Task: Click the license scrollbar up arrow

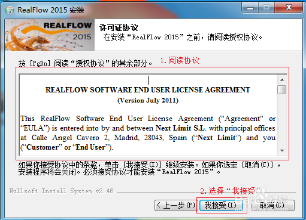Action: (282, 80)
